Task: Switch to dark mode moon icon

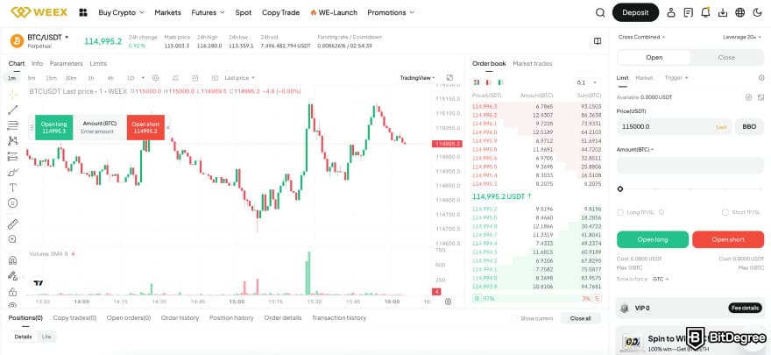Action: click(x=757, y=13)
